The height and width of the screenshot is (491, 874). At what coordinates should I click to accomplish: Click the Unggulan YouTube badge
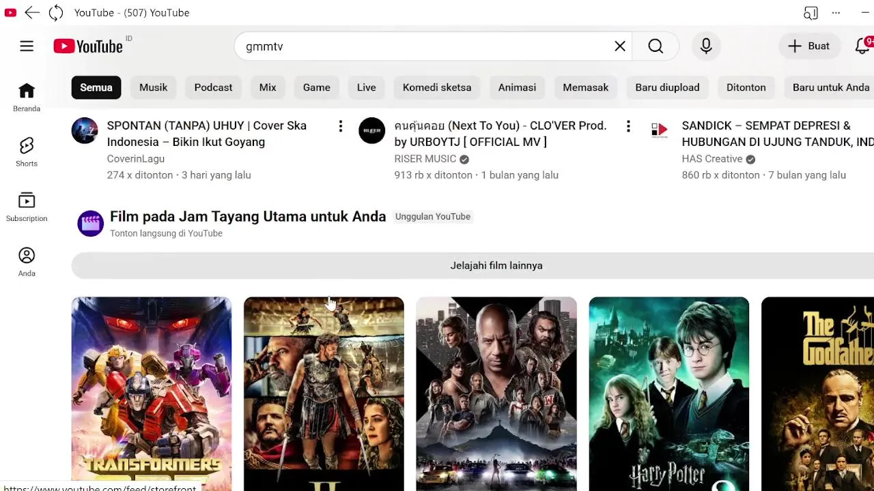[x=433, y=216]
